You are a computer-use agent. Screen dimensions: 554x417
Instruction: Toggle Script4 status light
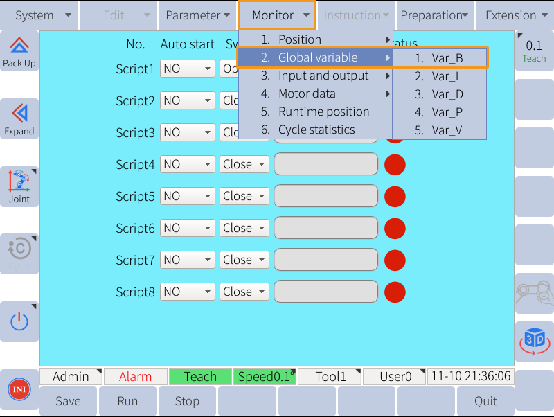coord(395,164)
